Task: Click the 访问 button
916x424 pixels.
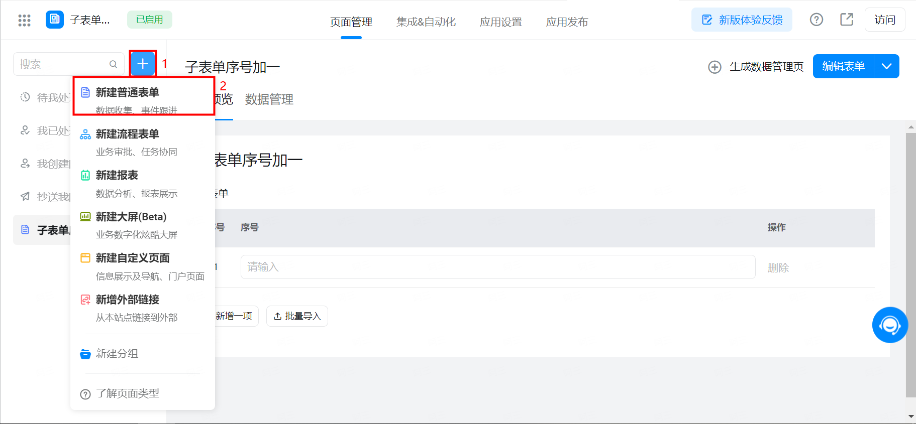Action: click(x=885, y=20)
